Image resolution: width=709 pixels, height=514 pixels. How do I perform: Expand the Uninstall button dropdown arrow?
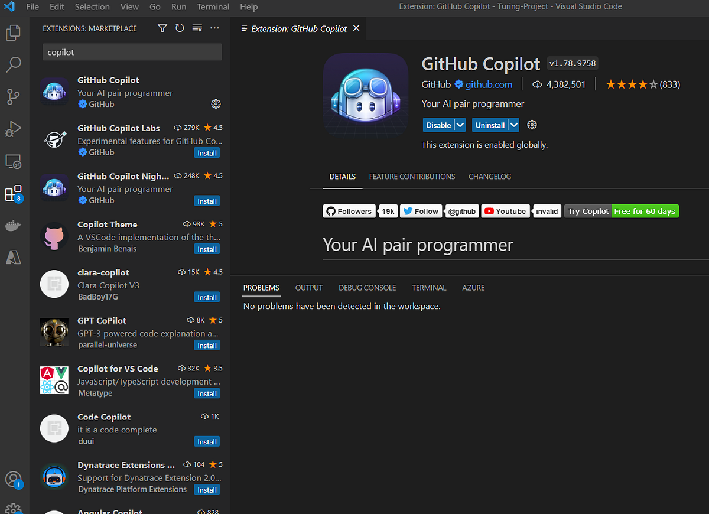(x=512, y=125)
